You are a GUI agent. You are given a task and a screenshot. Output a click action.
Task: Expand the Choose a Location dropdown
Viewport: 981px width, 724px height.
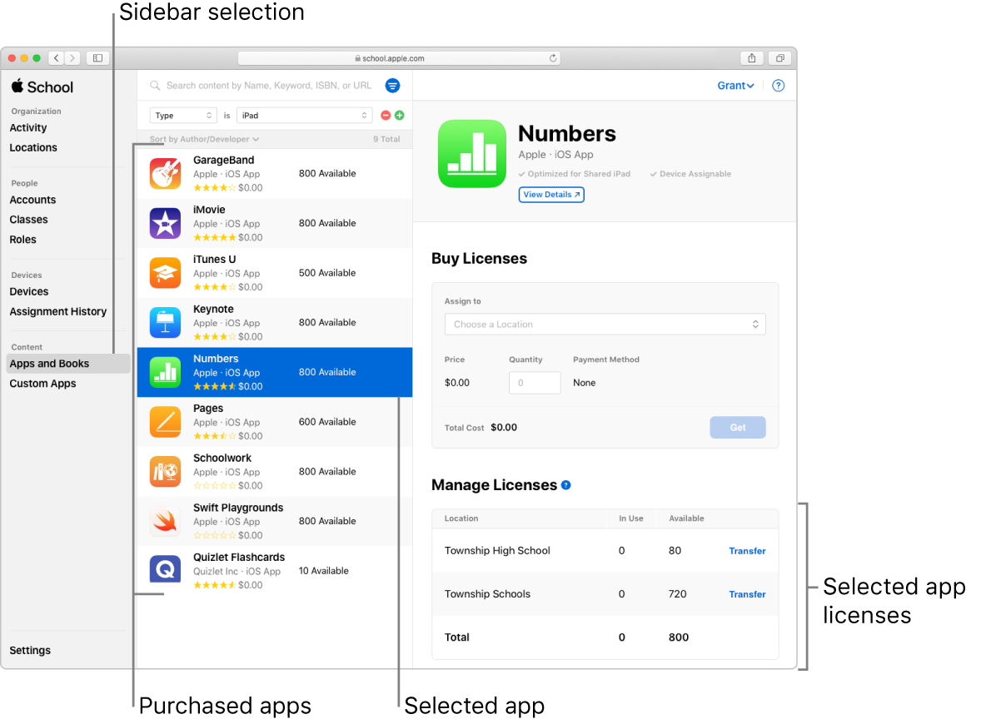pyautogui.click(x=605, y=325)
